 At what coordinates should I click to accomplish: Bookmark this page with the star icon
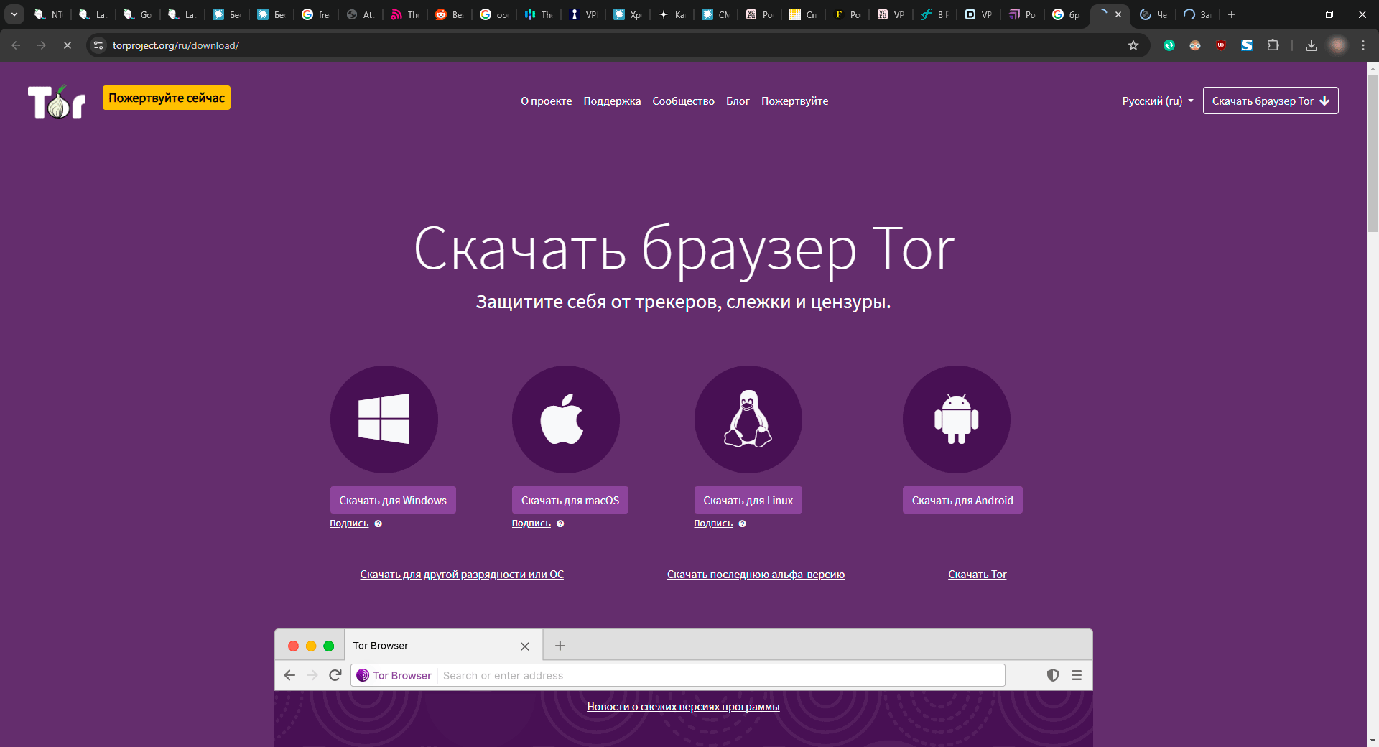[x=1133, y=45]
